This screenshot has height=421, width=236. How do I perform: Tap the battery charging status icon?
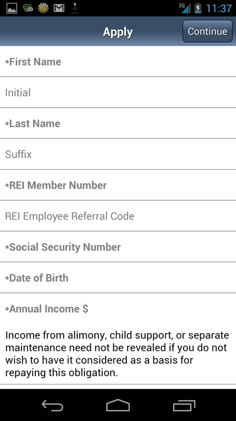[198, 8]
